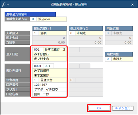Click the みずほ銀行 name under 法人口座
The width and height of the screenshot is (138, 115).
(50, 54)
